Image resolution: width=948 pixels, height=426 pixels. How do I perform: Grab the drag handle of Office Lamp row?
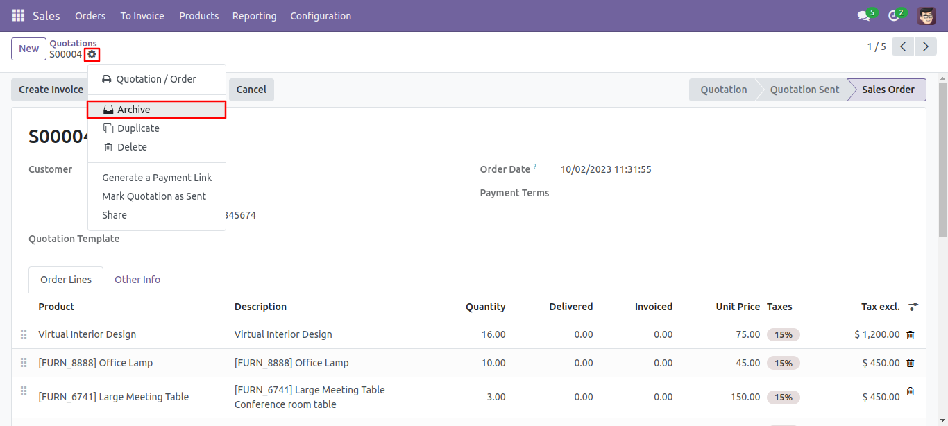tap(24, 363)
